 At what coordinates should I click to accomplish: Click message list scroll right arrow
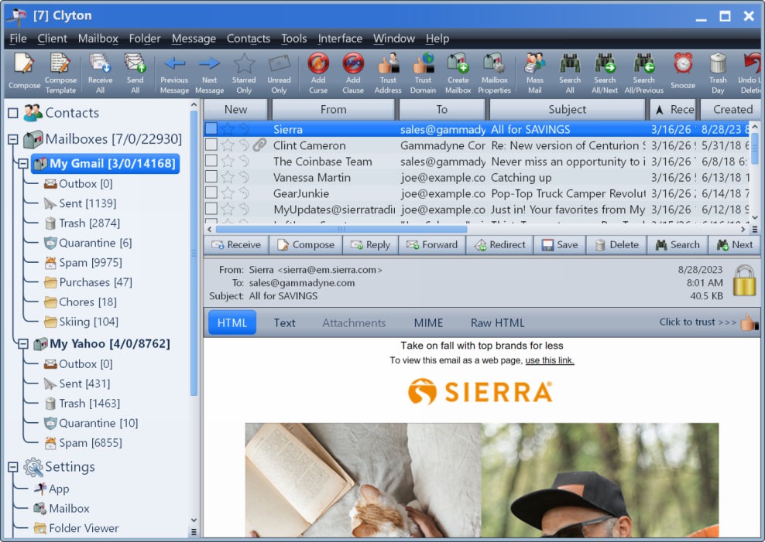743,229
